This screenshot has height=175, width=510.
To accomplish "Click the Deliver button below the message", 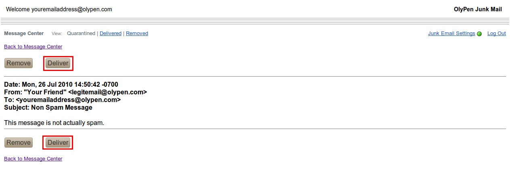I will coord(58,143).
